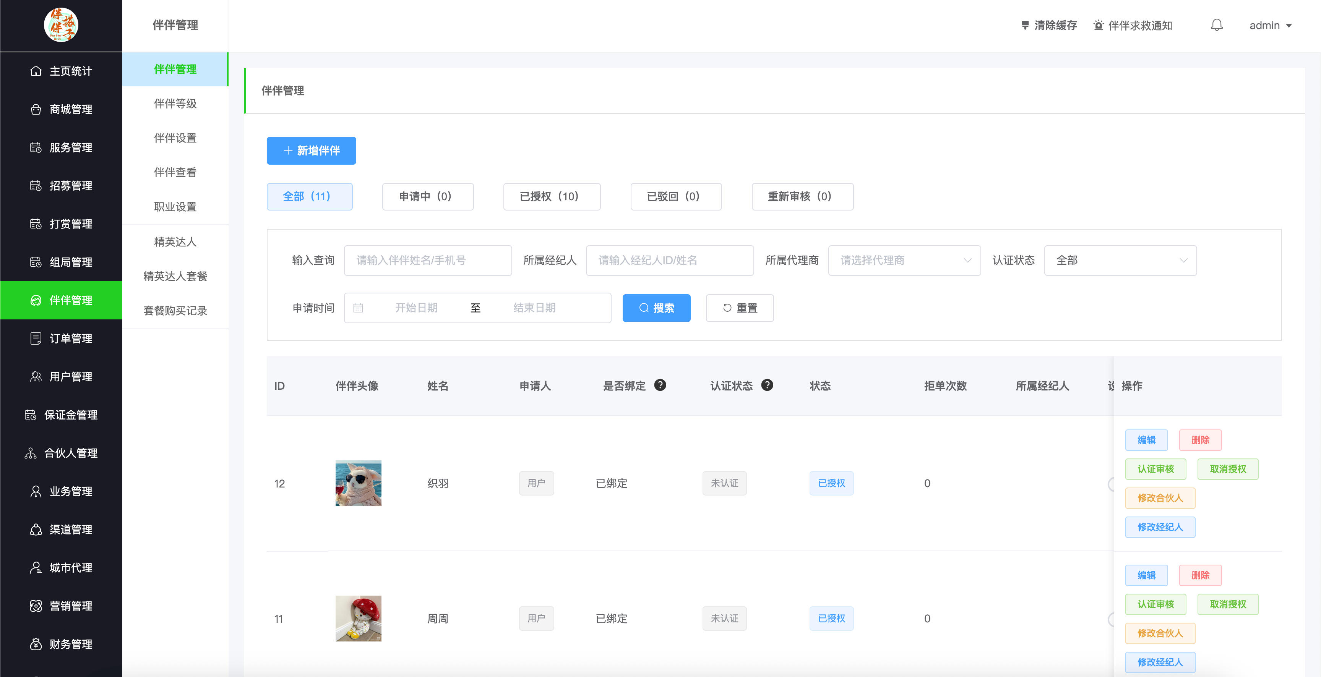Click the help icon beside 是否绑定
Screen dimensions: 1321x677
(x=660, y=385)
